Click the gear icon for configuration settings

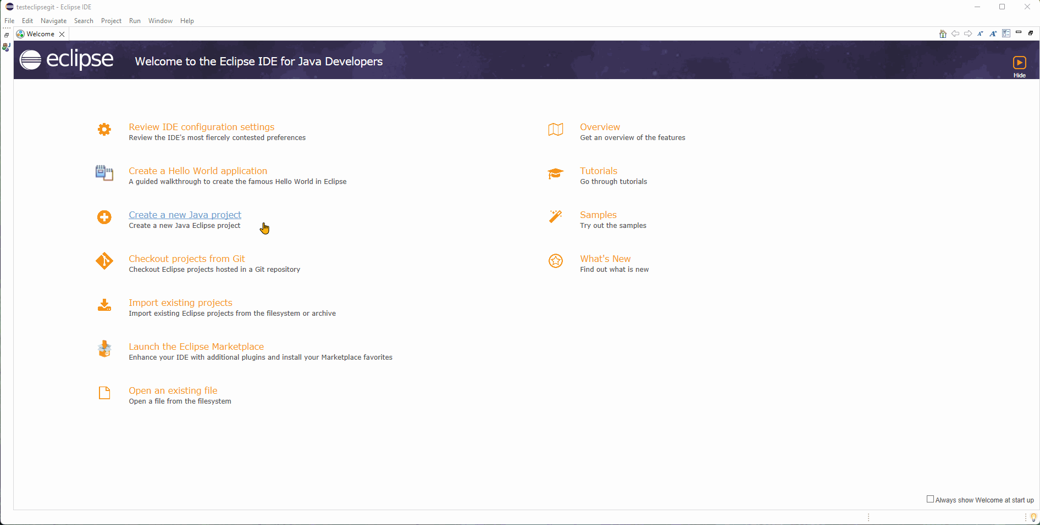[104, 130]
